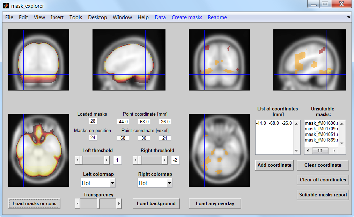Click scrollbar under Unsuitable masks list
Screen dimensions: 354x217
[x=320, y=150]
